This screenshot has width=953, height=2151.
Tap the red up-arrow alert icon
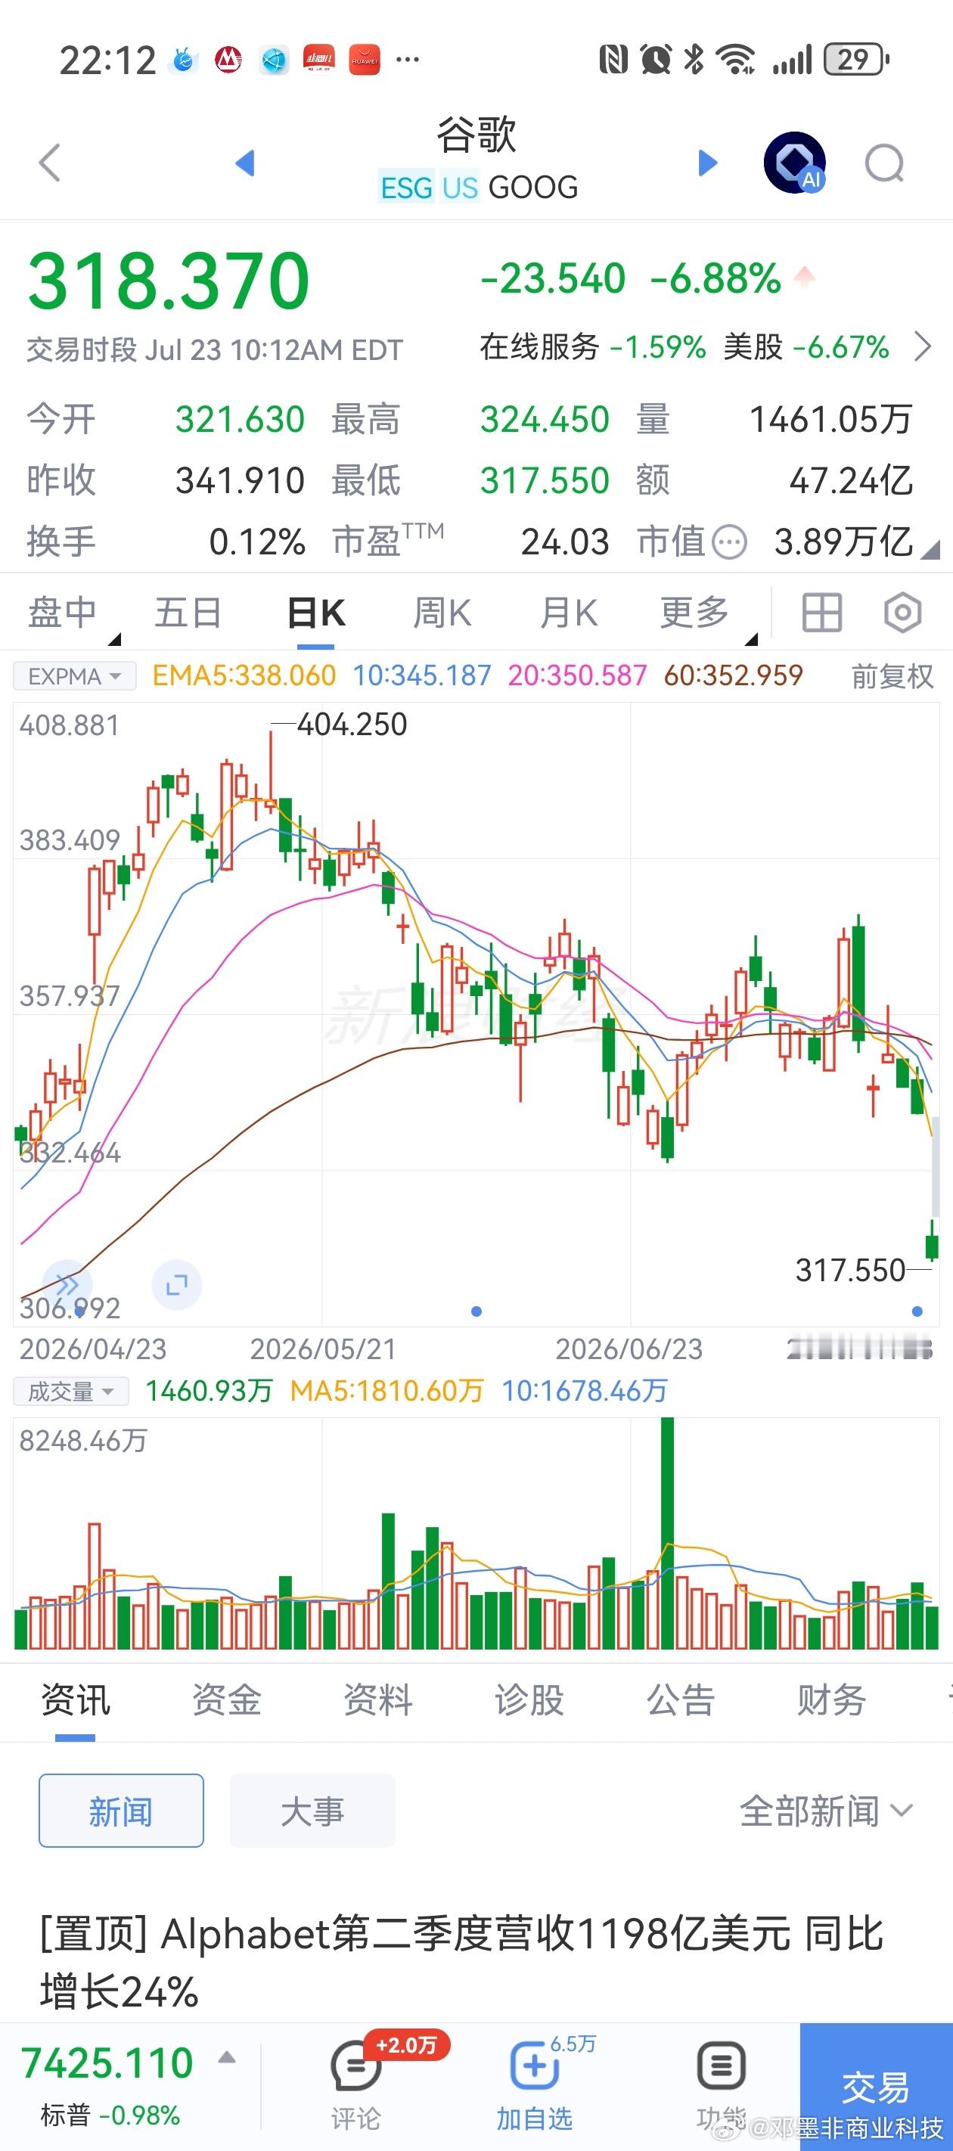pyautogui.click(x=804, y=276)
